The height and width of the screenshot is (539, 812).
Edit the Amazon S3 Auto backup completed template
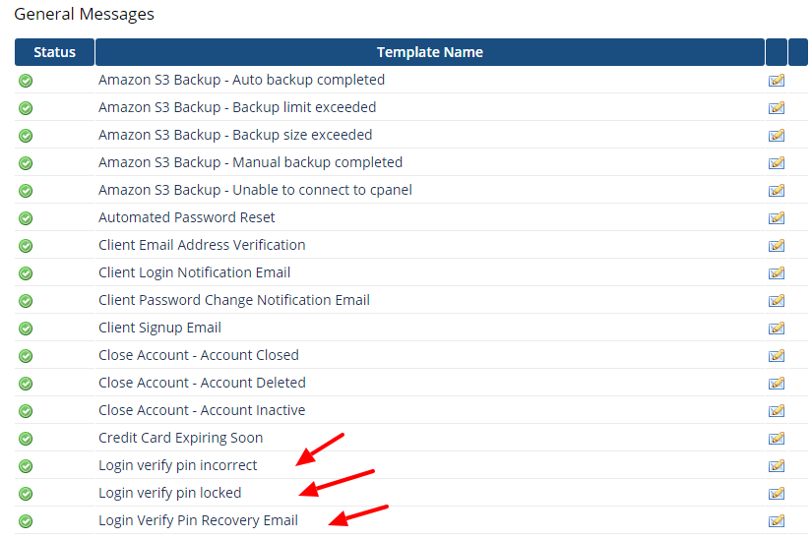776,81
